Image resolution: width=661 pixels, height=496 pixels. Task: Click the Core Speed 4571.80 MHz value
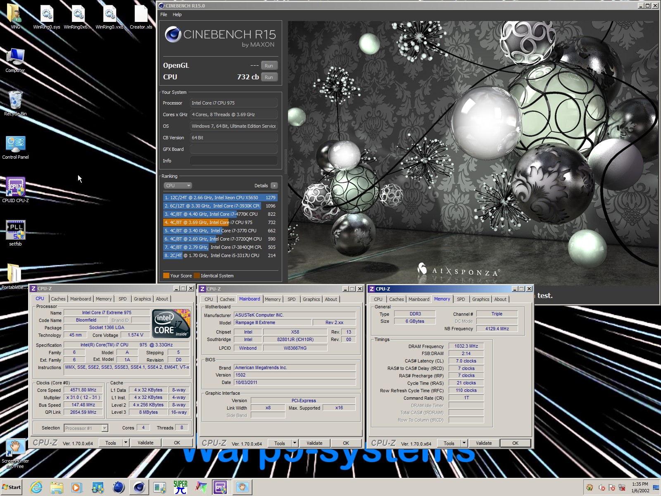point(83,390)
